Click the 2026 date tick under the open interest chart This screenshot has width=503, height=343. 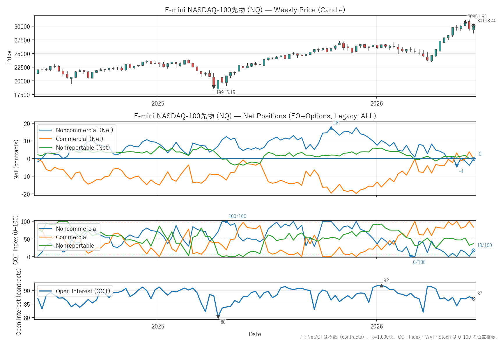point(377,326)
